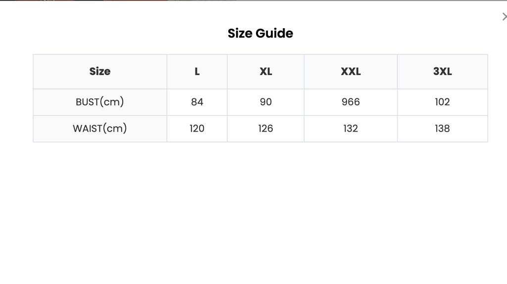
Task: Click bust value 102 for 3XL
Action: [x=442, y=102]
